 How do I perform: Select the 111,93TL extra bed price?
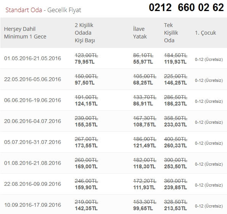click(x=144, y=188)
